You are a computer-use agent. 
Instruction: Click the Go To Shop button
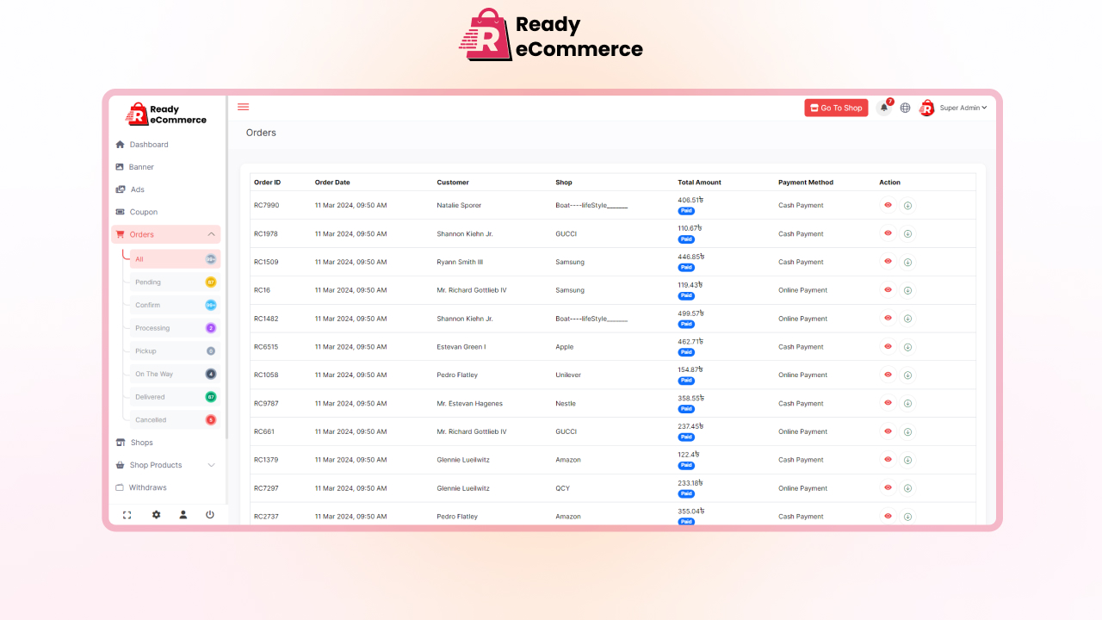coord(835,108)
